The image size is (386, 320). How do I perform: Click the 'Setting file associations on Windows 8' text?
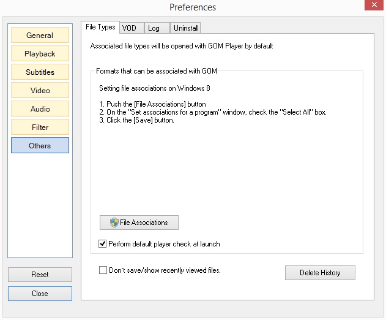[155, 88]
